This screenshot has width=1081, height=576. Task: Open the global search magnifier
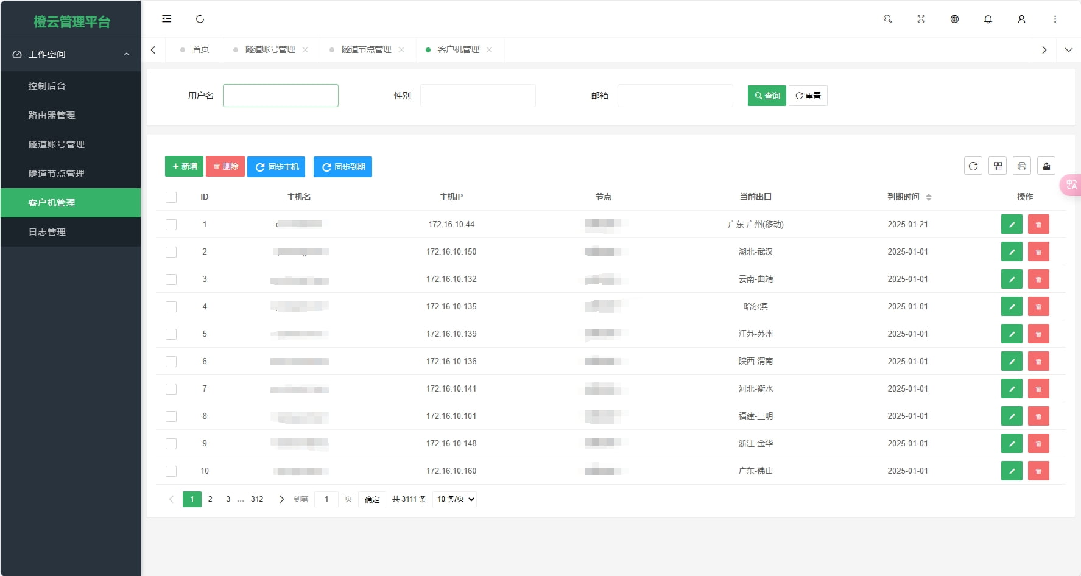tap(887, 19)
